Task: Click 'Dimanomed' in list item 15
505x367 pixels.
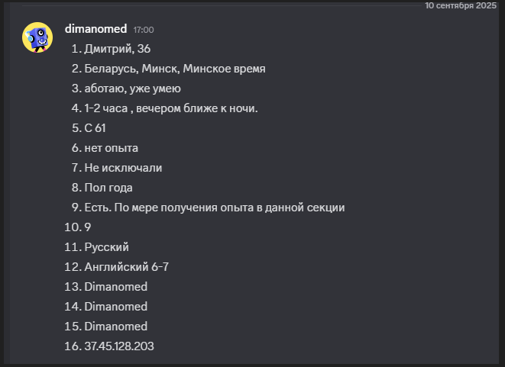Action: (115, 327)
